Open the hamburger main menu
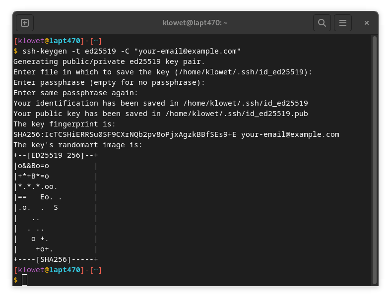This screenshot has height=300, width=391. [342, 23]
